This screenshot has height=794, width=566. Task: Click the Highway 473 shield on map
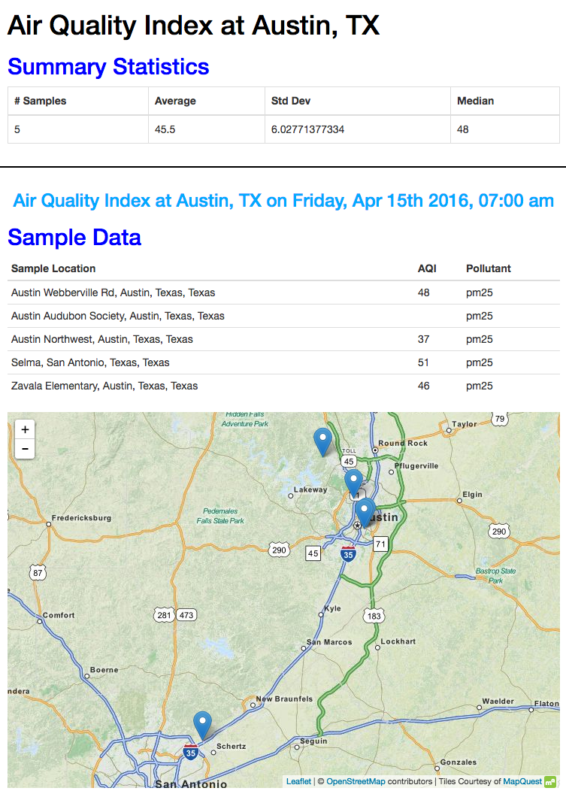[186, 615]
